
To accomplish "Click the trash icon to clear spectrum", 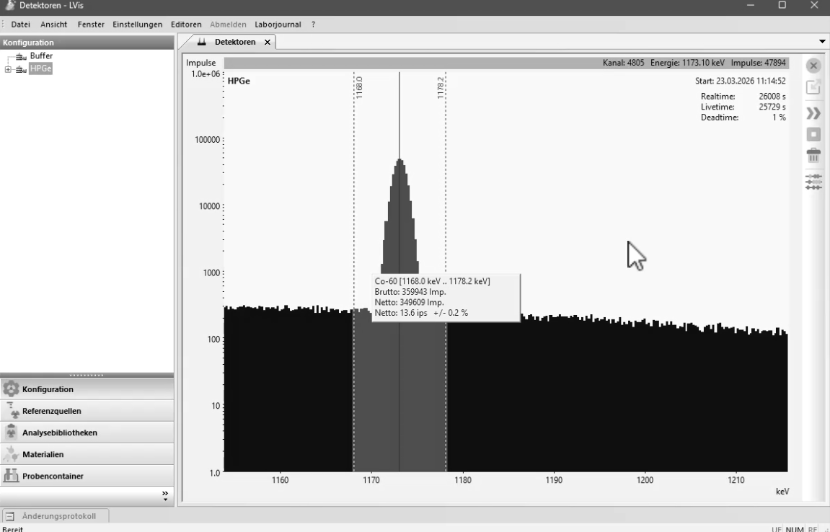I will click(x=813, y=155).
